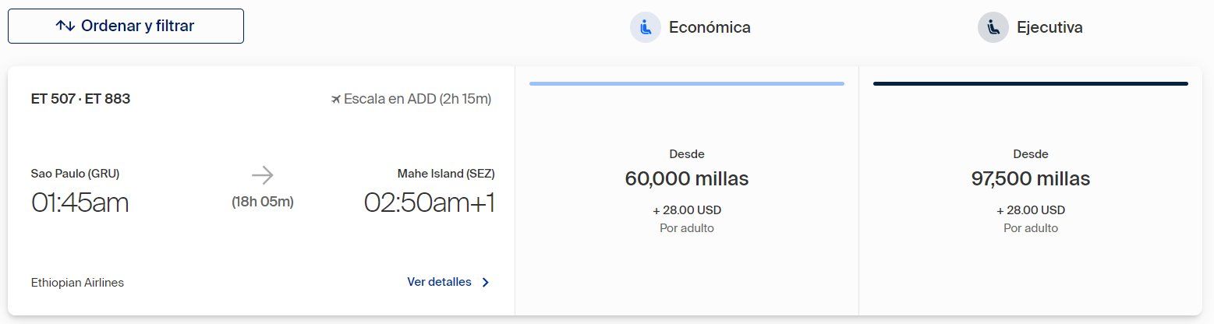Viewport: 1214px width, 324px height.
Task: Switch to the Económica cabin tab
Action: point(690,27)
